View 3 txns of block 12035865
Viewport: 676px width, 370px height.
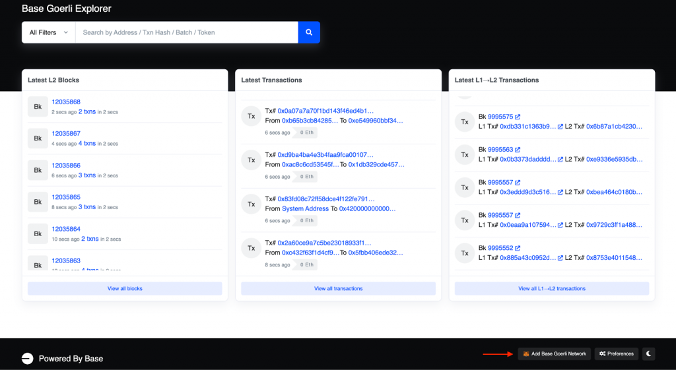pyautogui.click(x=87, y=206)
